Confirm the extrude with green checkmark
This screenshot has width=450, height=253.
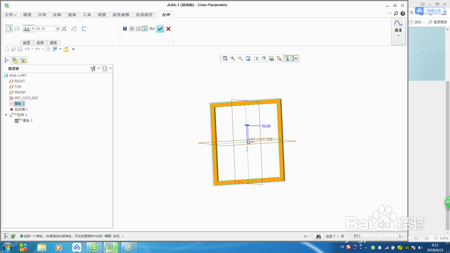pos(160,29)
